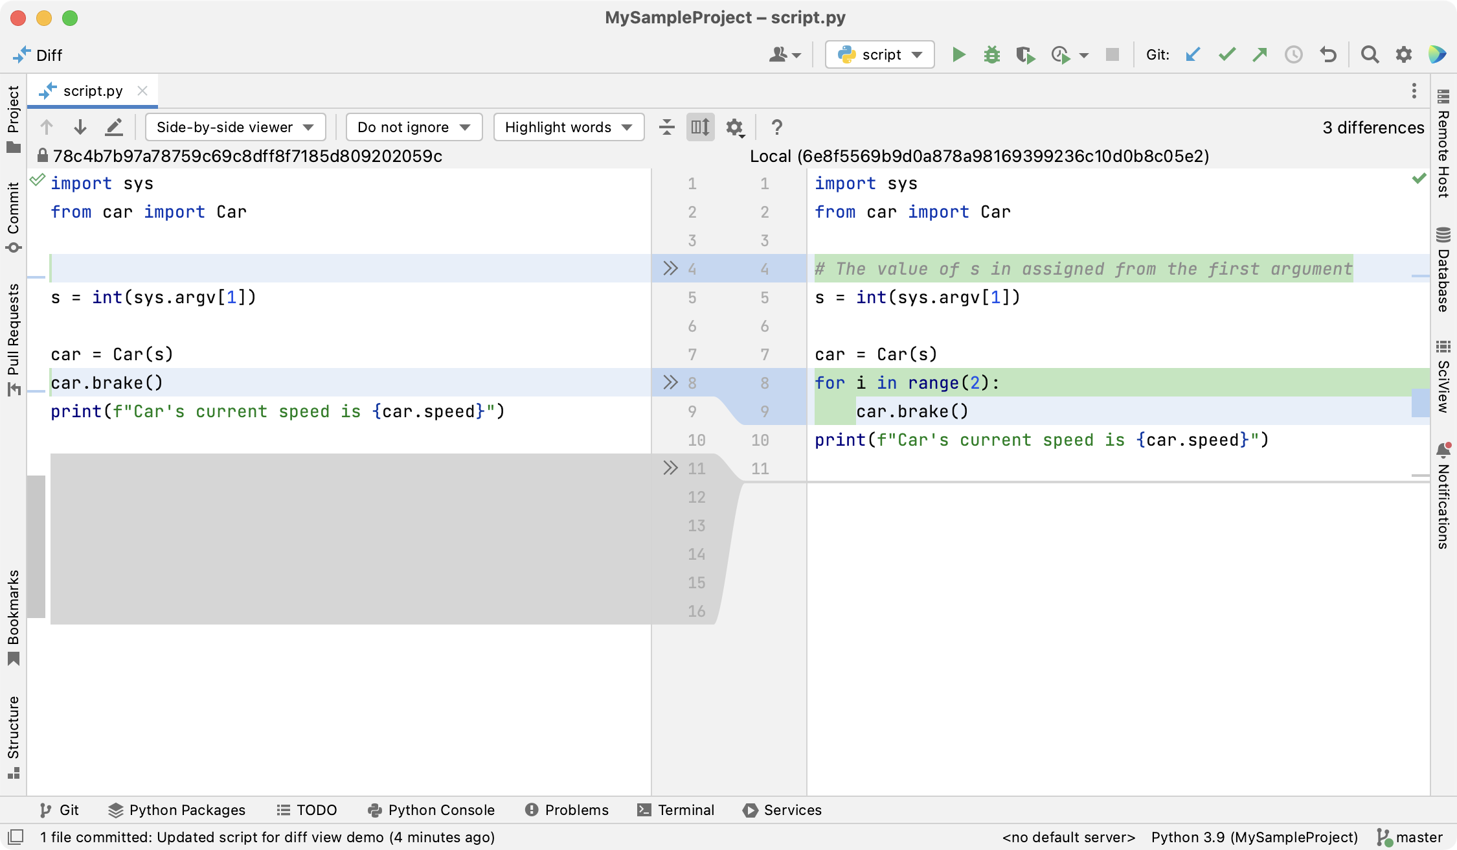Click the show diff help question mark

[x=776, y=126]
